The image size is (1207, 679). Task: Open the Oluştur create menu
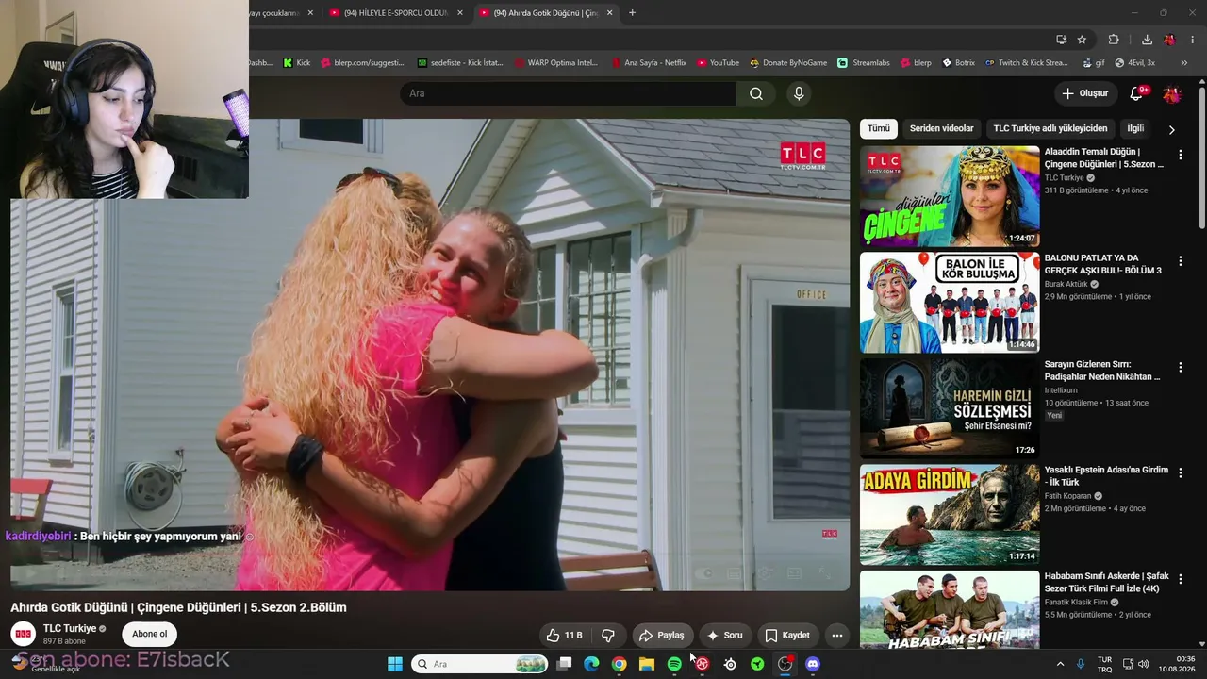click(x=1084, y=93)
